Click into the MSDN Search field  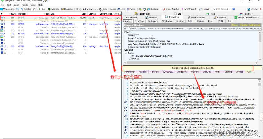coord(222,9)
